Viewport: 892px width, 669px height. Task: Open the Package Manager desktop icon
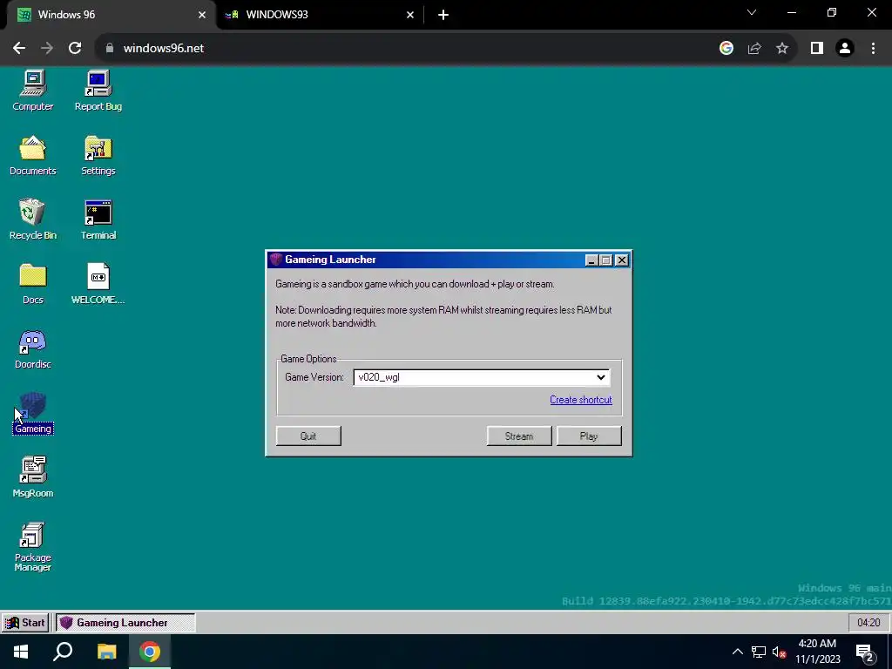coord(33,547)
